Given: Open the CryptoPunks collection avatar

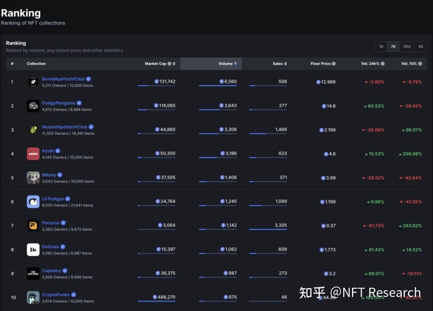Looking at the screenshot, I should (x=33, y=297).
